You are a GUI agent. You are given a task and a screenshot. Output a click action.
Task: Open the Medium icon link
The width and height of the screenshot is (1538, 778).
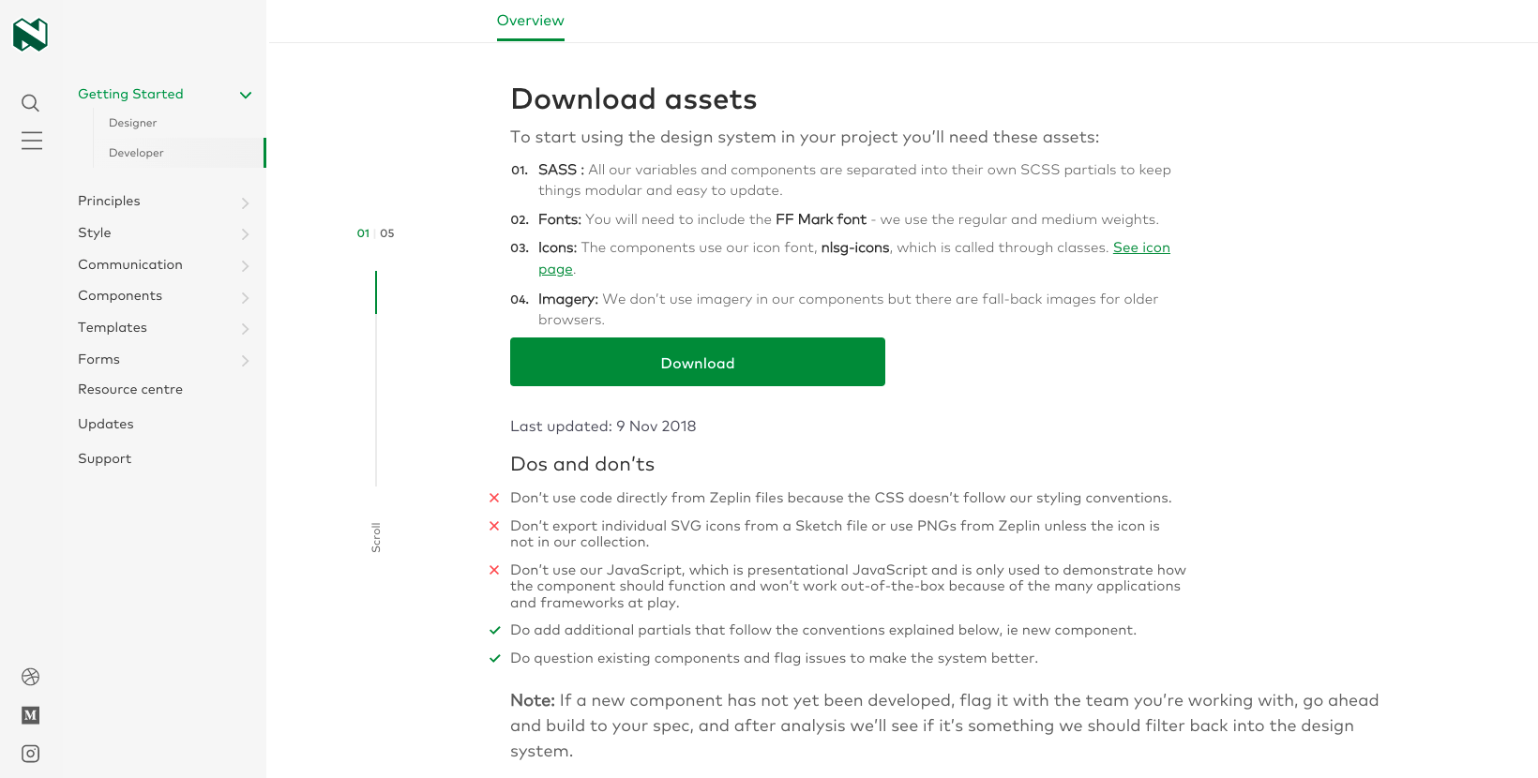coord(31,715)
